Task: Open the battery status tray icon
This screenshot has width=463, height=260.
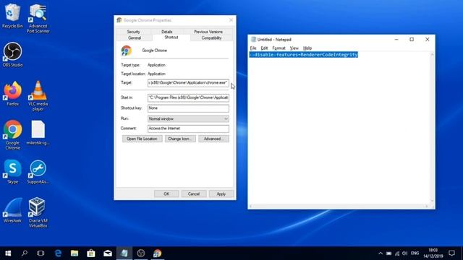Action: coord(389,253)
